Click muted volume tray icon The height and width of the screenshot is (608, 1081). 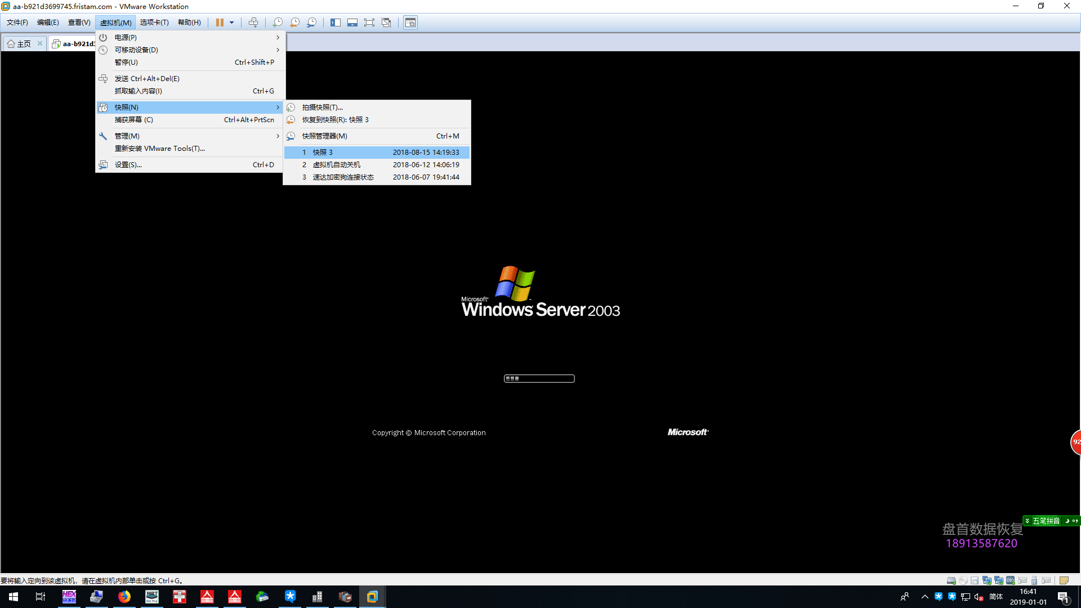(x=979, y=597)
